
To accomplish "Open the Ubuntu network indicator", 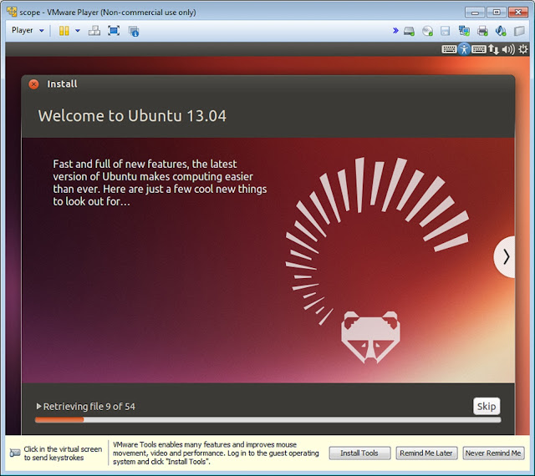I will (x=493, y=50).
